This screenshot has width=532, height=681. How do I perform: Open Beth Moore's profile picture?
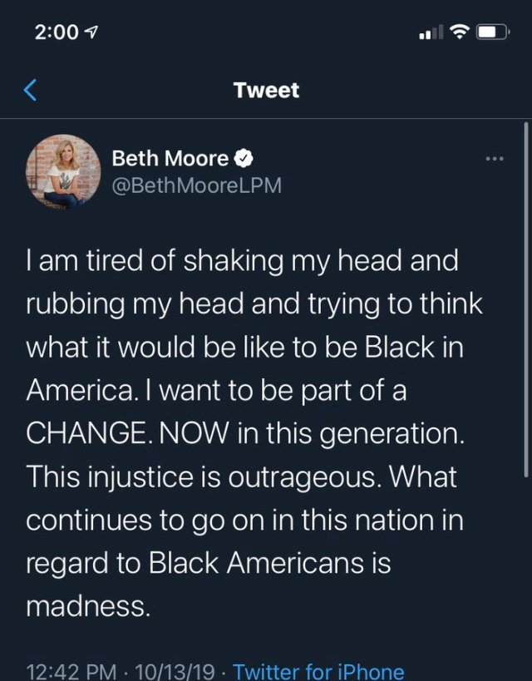click(64, 170)
